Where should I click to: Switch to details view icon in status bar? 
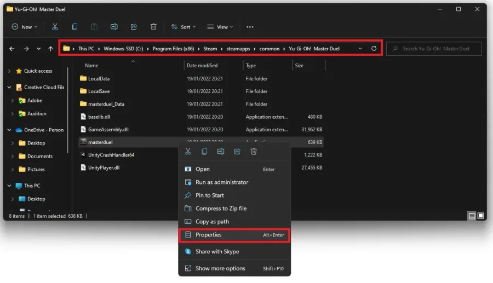[x=472, y=216]
